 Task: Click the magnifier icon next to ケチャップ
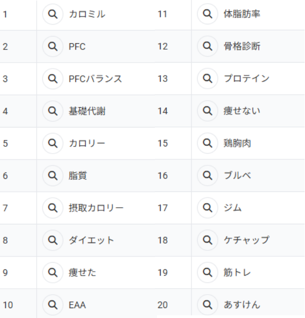[208, 240]
